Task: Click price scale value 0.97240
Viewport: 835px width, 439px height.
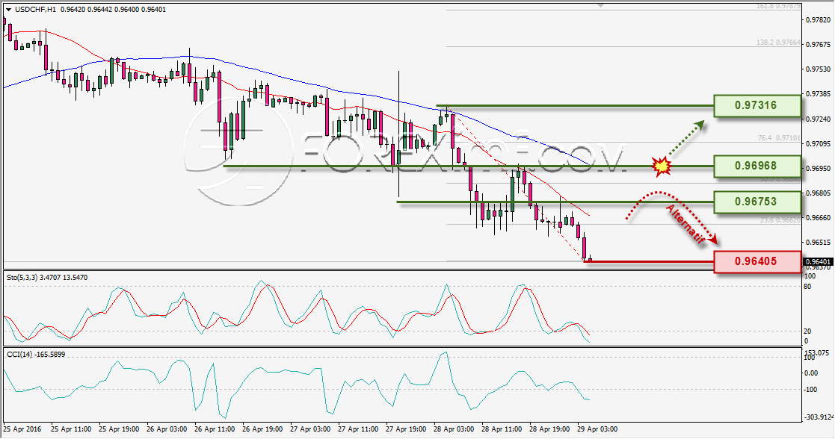Action: point(818,119)
